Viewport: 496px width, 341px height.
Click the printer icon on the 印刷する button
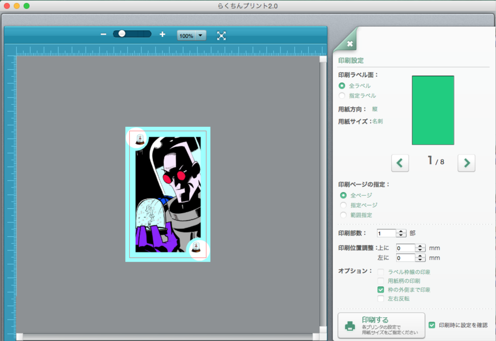pyautogui.click(x=350, y=326)
